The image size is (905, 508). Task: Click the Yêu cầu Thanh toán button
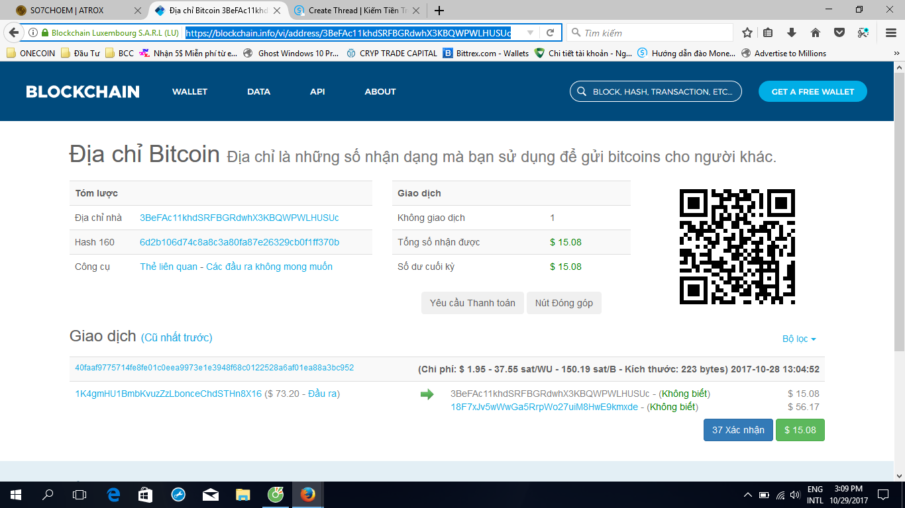(x=472, y=303)
